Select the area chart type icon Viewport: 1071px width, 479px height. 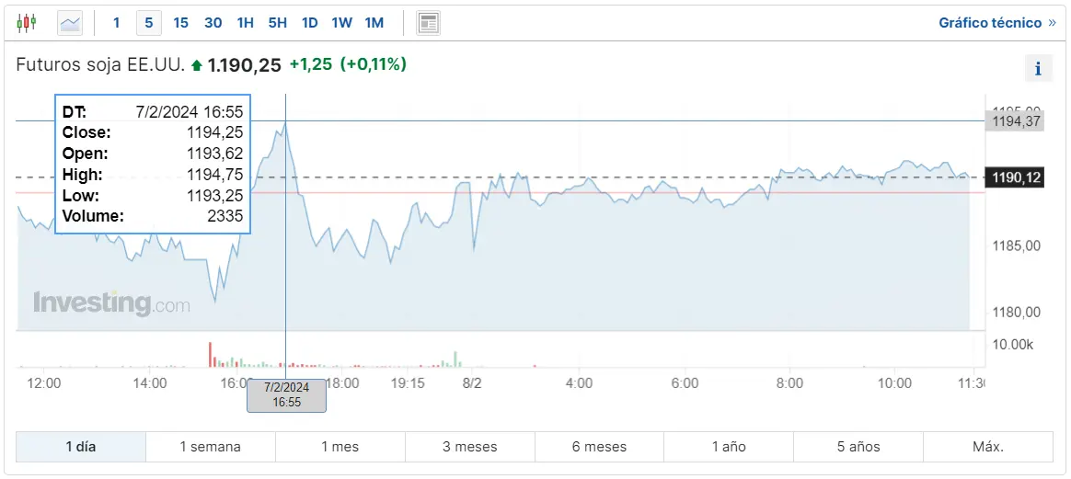(x=70, y=22)
